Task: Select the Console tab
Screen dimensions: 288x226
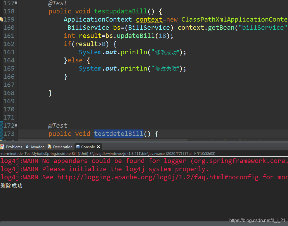Action: coord(88,147)
